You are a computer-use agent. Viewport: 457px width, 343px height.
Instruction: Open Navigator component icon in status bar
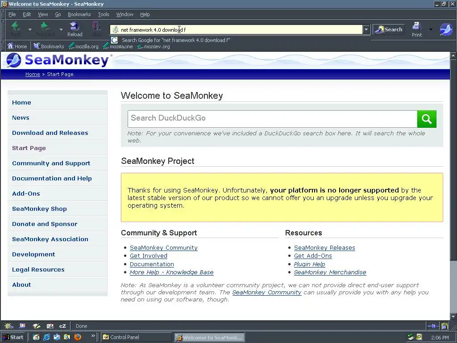click(x=9, y=326)
